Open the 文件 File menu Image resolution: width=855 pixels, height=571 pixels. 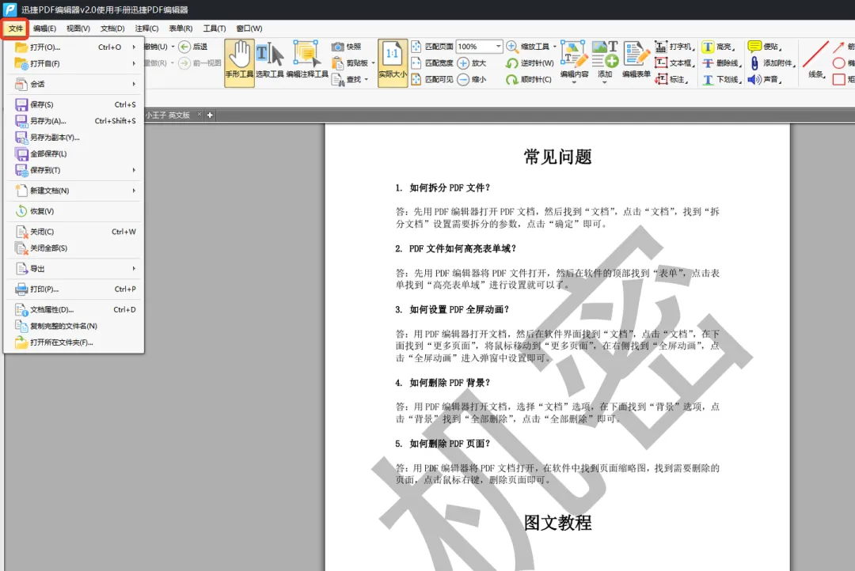[x=15, y=28]
